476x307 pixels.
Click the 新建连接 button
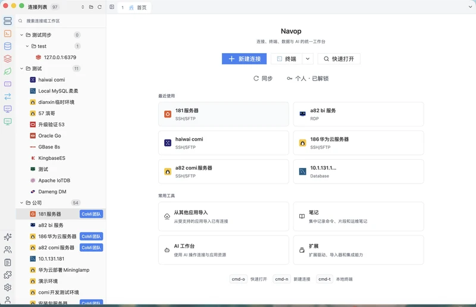244,59
